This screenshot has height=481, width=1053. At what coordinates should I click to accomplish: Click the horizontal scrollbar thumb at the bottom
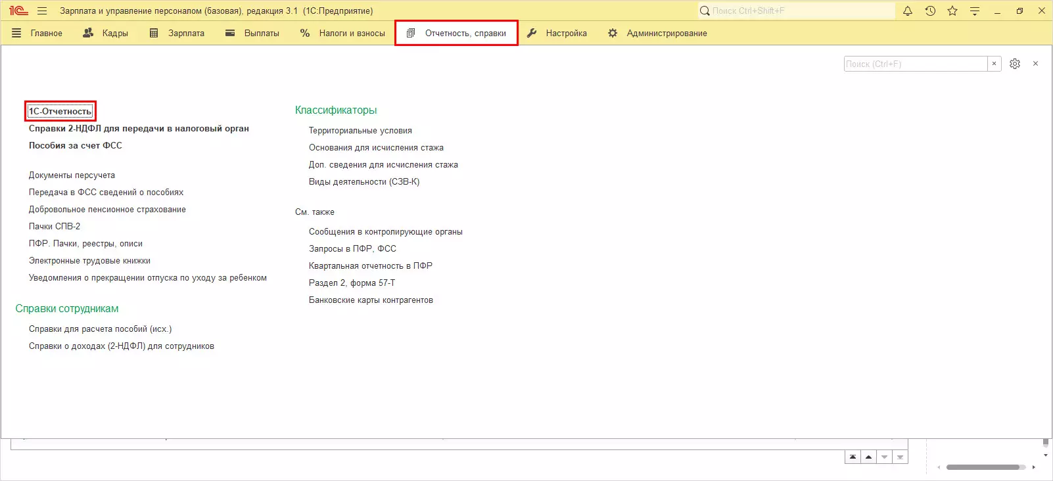click(x=983, y=467)
